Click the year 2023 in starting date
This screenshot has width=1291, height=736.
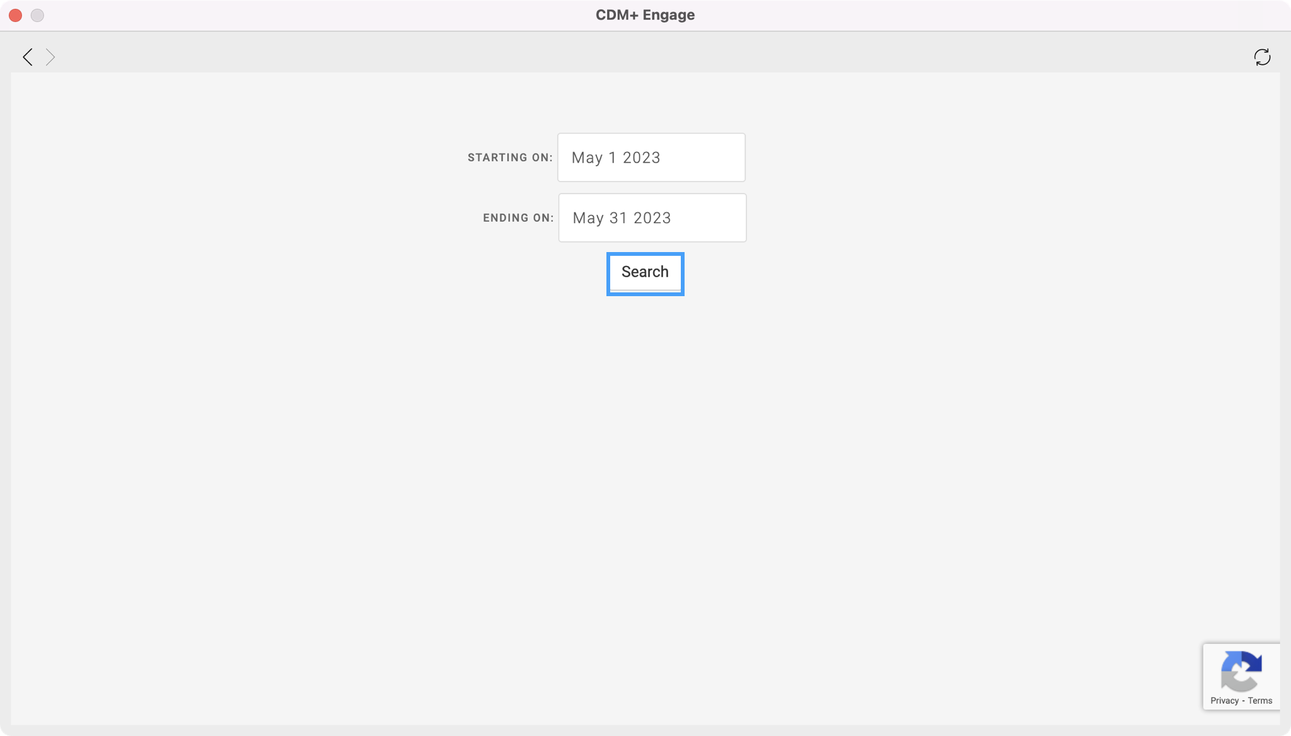click(641, 158)
